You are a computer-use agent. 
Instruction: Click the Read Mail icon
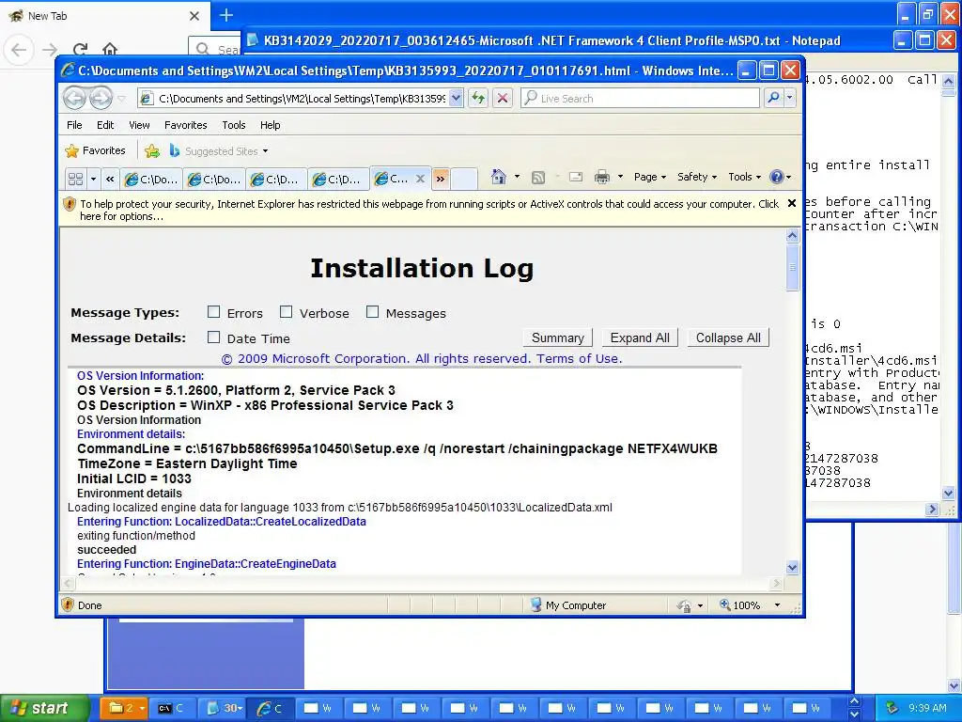point(576,178)
